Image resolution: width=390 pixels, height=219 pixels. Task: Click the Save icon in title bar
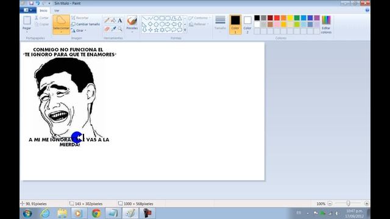pos(31,3)
